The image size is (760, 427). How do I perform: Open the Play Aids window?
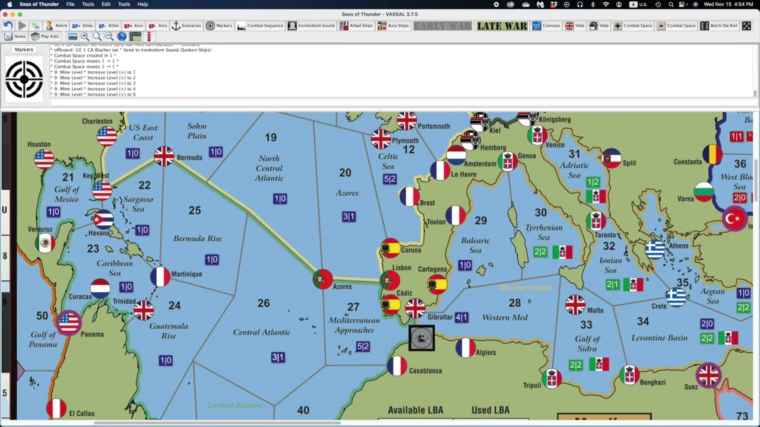45,36
